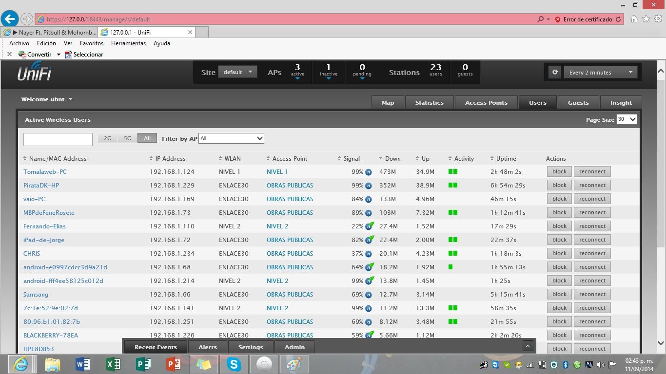Click the browser back arrow button

[10, 19]
